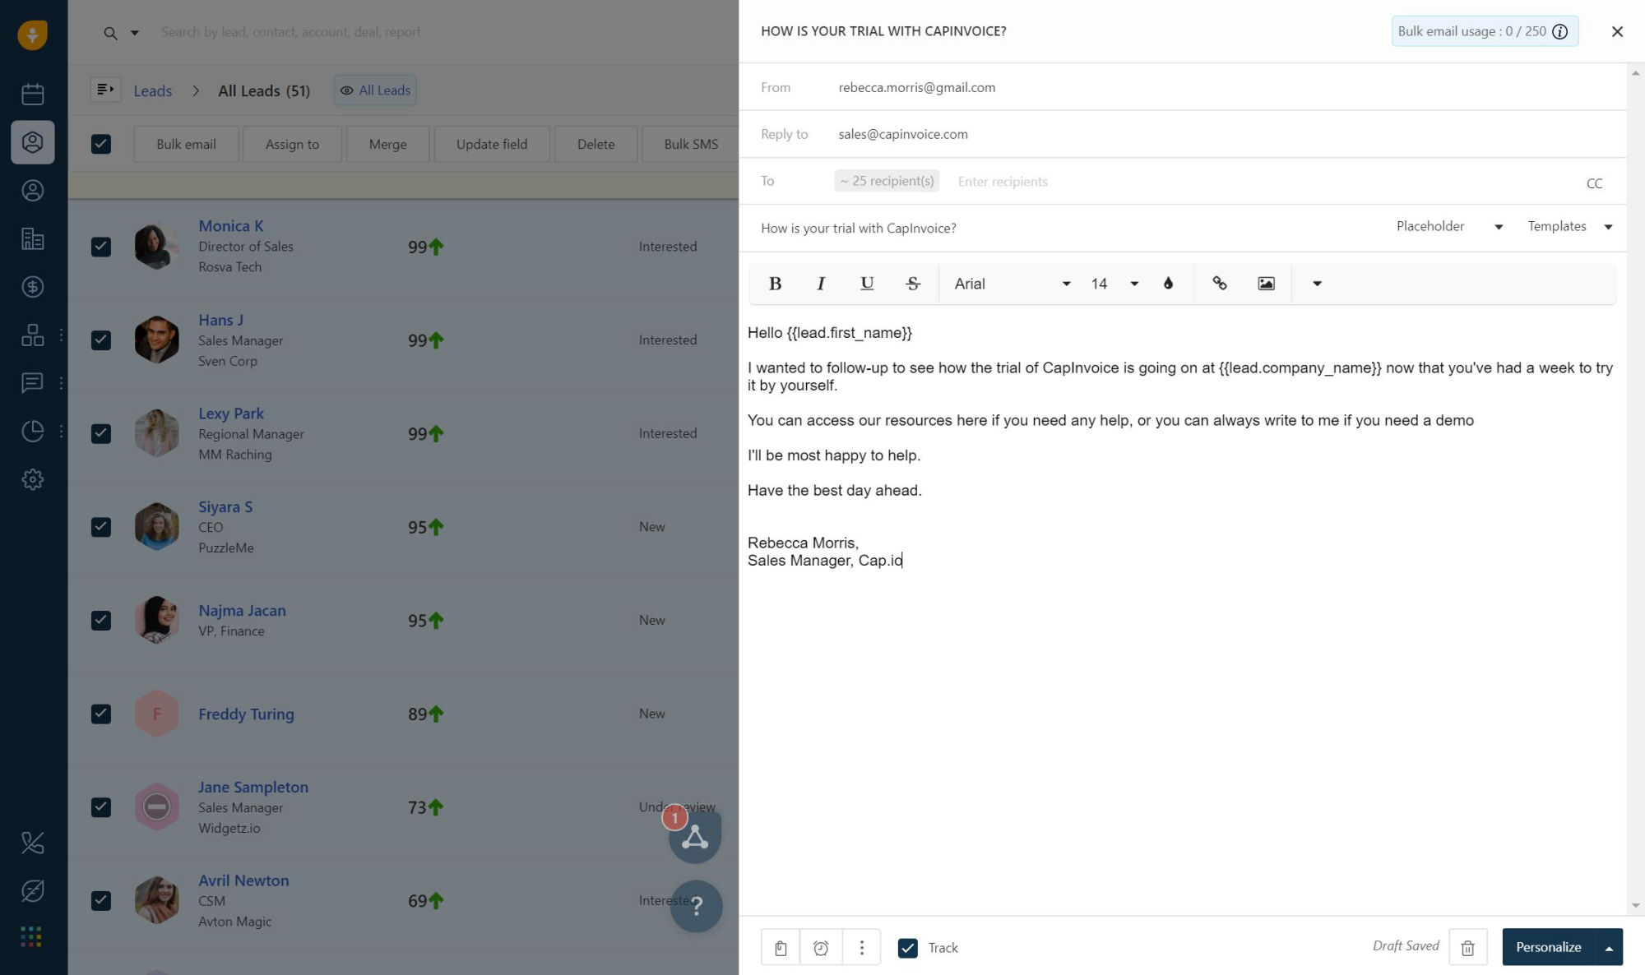The width and height of the screenshot is (1645, 975).
Task: Open the text color picker droplet
Action: click(x=1168, y=284)
